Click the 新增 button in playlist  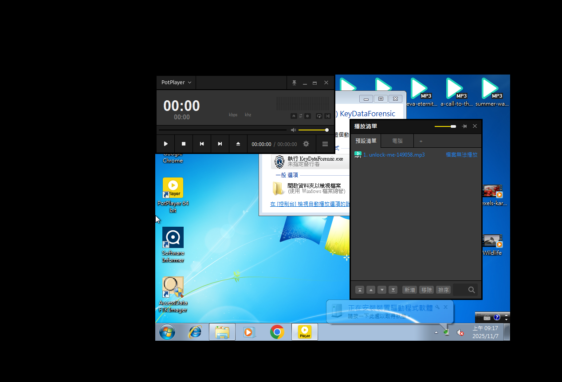[x=410, y=290]
